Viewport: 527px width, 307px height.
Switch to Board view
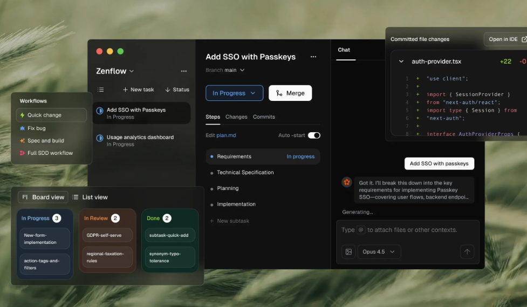[x=43, y=197]
